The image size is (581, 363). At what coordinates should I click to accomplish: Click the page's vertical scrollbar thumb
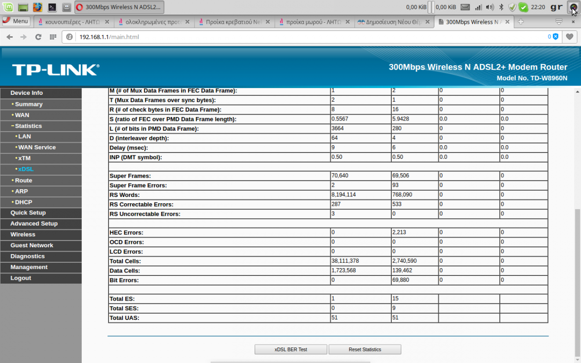tap(577, 282)
